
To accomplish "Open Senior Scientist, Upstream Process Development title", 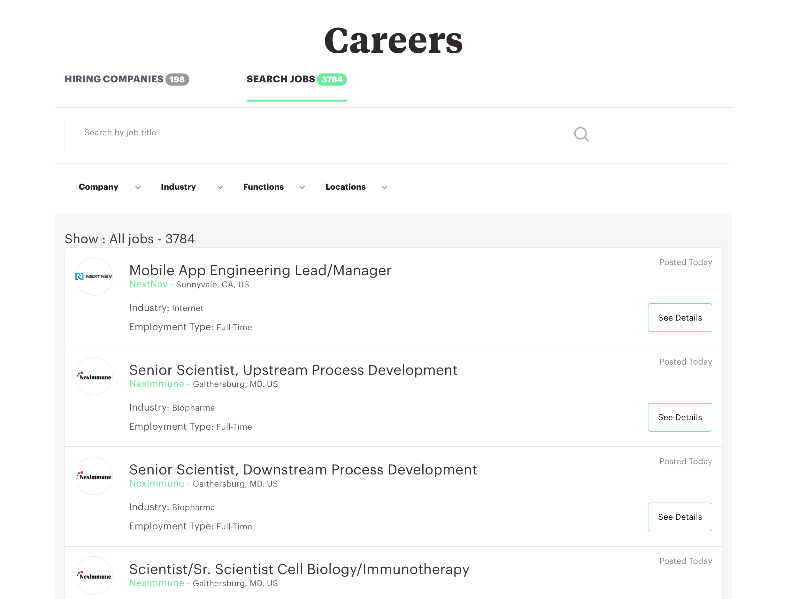I will tap(293, 370).
